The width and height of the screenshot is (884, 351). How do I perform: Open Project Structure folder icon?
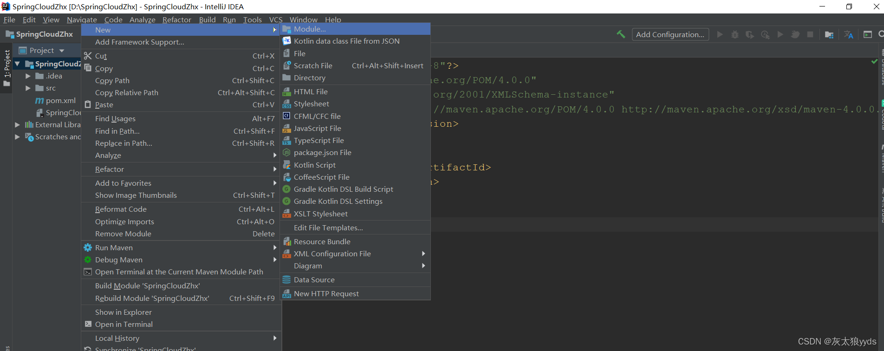(x=829, y=34)
